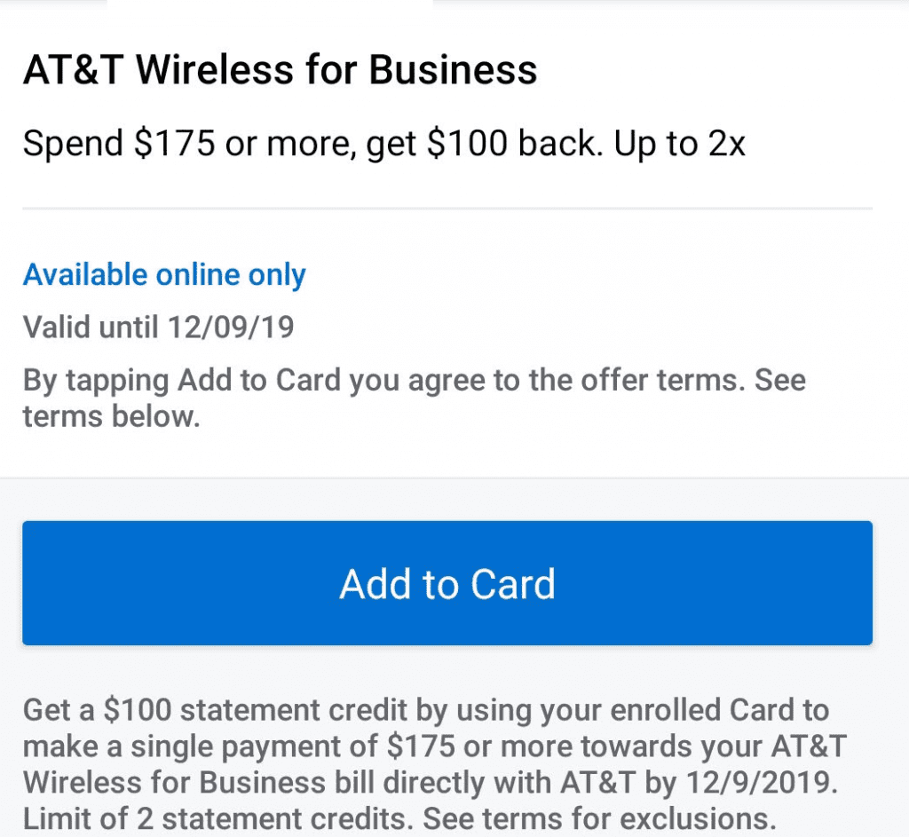Click the divider line under the offer summary

[x=447, y=208]
